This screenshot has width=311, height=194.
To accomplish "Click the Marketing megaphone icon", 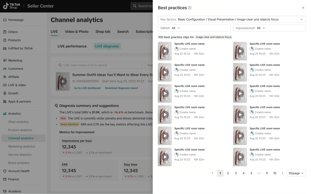I will pos(5,60).
